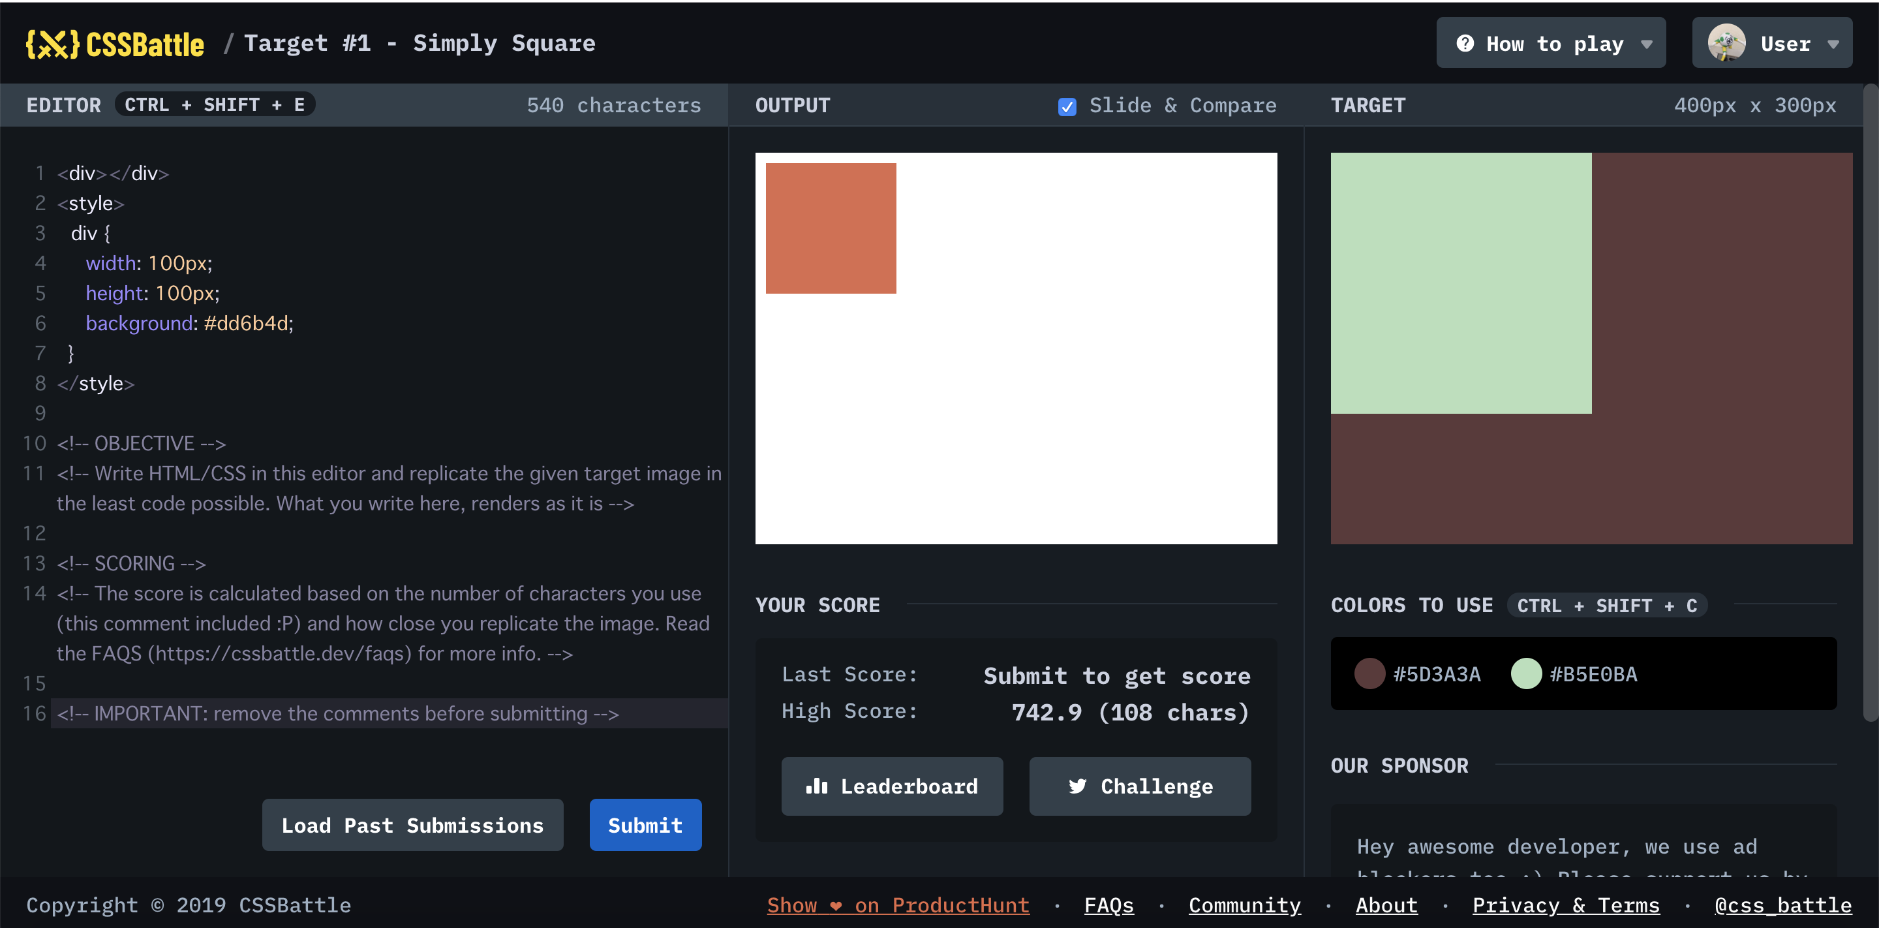Open the User menu dropdown arrow
The width and height of the screenshot is (1879, 928).
point(1833,44)
